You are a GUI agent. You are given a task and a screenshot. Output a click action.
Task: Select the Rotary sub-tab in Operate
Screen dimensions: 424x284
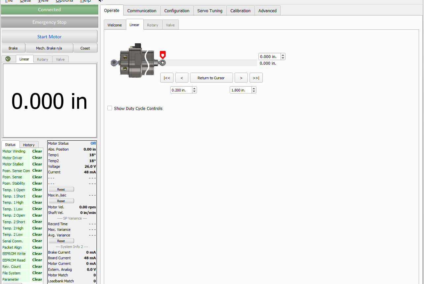click(x=153, y=25)
